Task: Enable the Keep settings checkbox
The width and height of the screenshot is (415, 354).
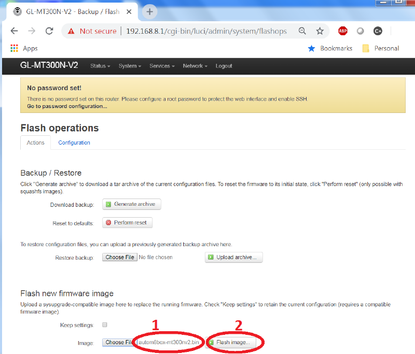Action: click(x=104, y=325)
